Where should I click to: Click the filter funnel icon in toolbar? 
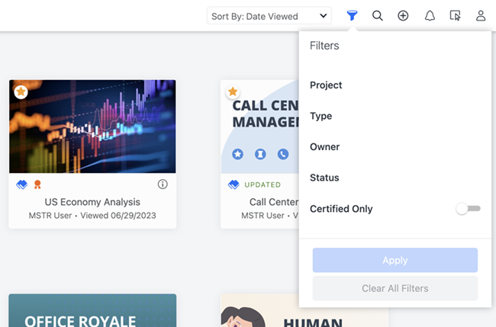352,15
